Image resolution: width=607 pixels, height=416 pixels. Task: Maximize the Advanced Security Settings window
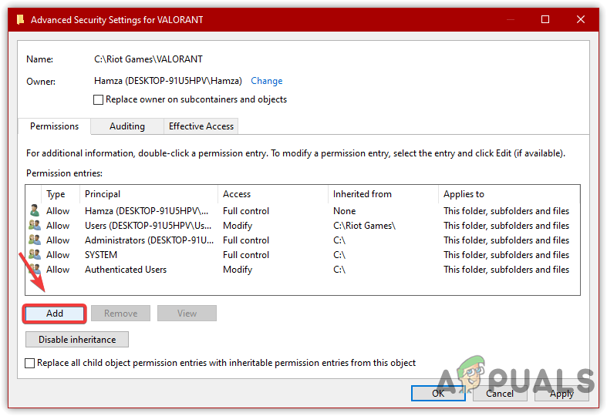[x=545, y=19]
